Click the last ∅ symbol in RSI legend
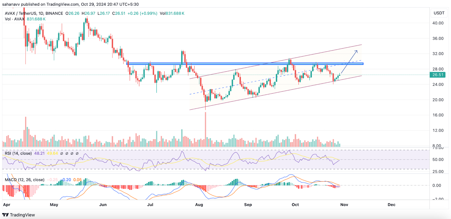The width and height of the screenshot is (451, 219). pos(77,154)
